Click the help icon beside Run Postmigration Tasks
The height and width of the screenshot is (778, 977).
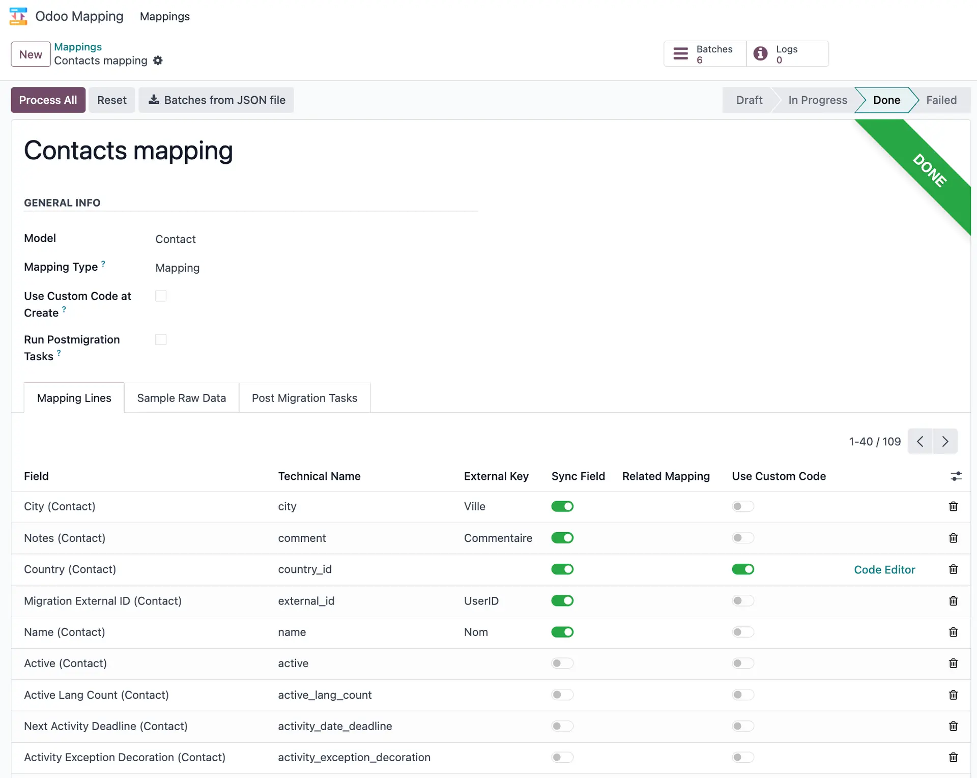[59, 353]
